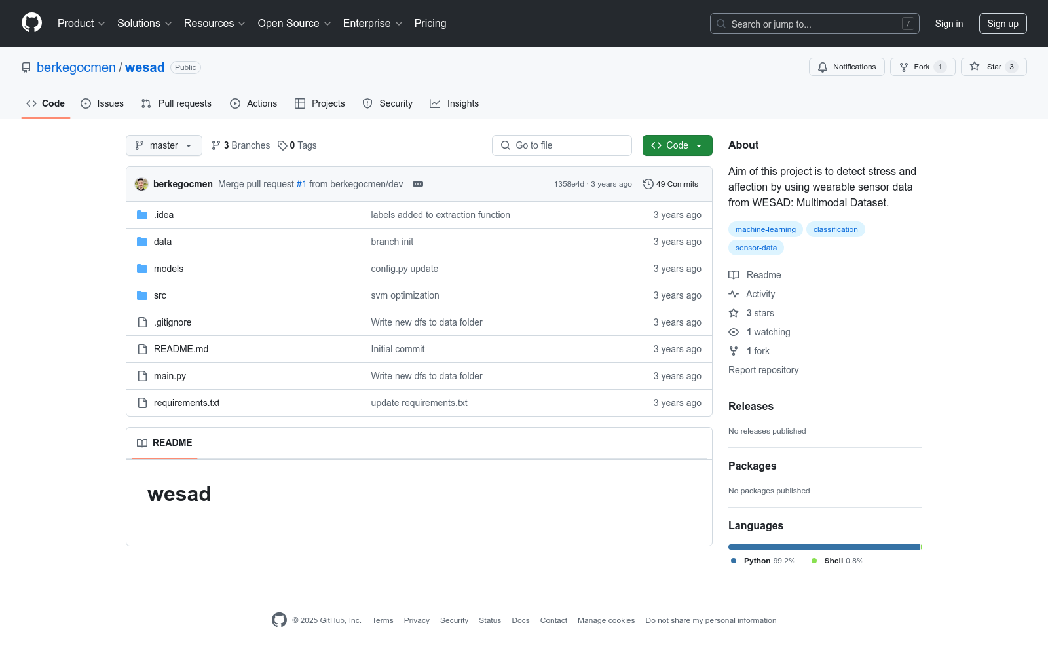Open the Open Source dropdown menu
The width and height of the screenshot is (1048, 655).
[295, 23]
